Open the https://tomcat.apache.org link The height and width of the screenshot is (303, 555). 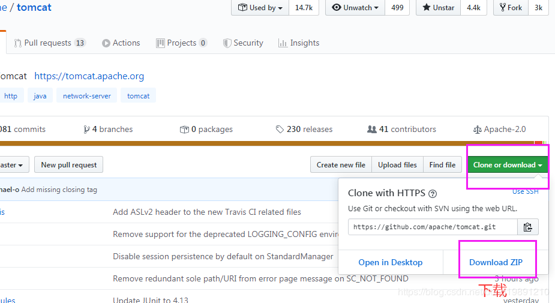(x=89, y=76)
